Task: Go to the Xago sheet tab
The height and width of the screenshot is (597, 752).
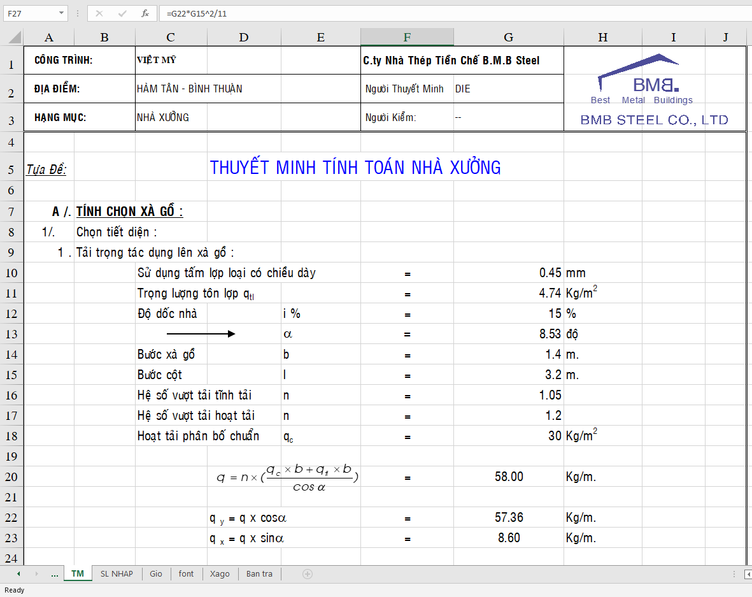Action: 220,574
